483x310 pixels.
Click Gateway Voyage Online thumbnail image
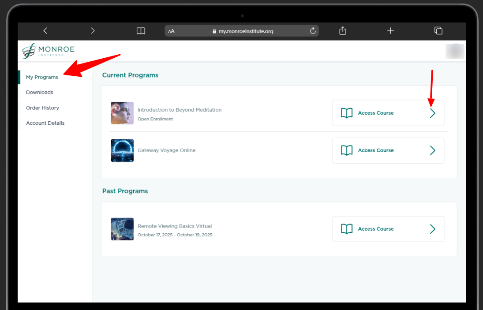coord(122,150)
